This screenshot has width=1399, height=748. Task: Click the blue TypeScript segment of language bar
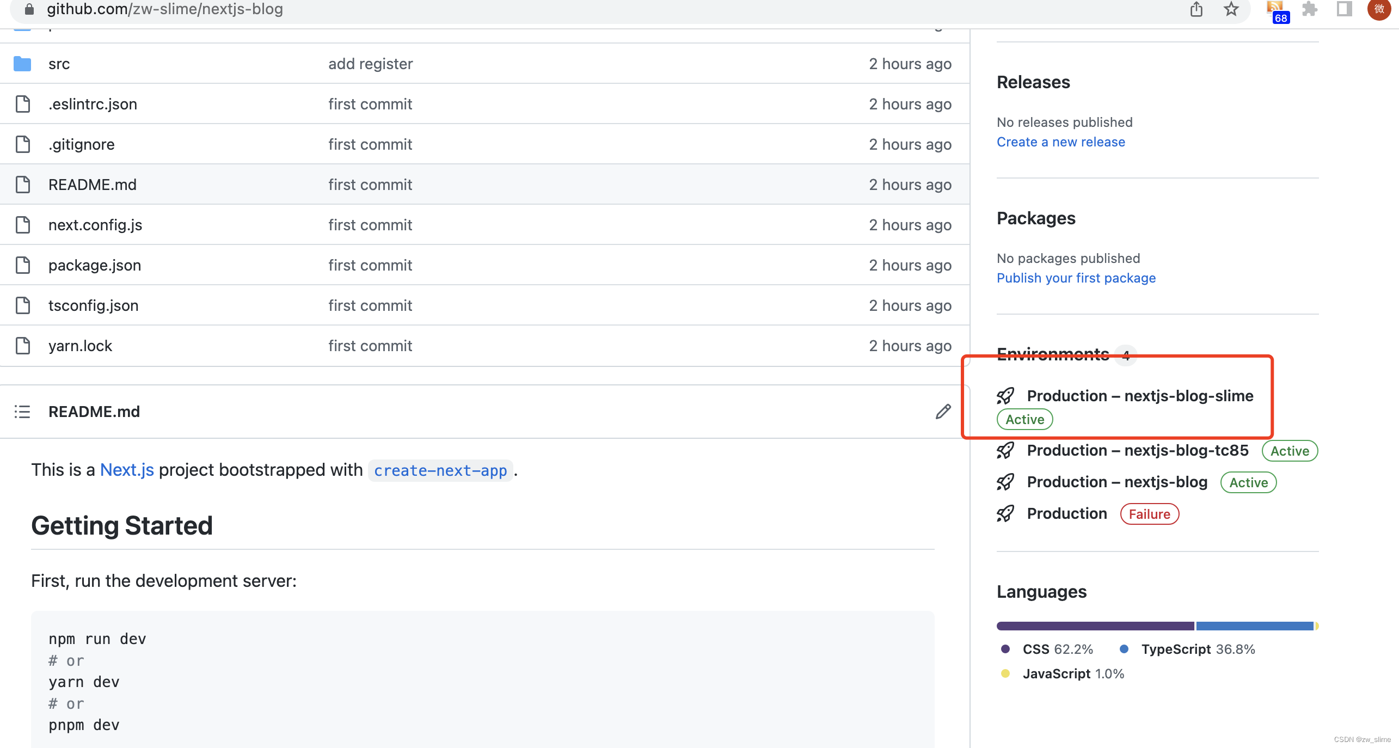(x=1255, y=626)
